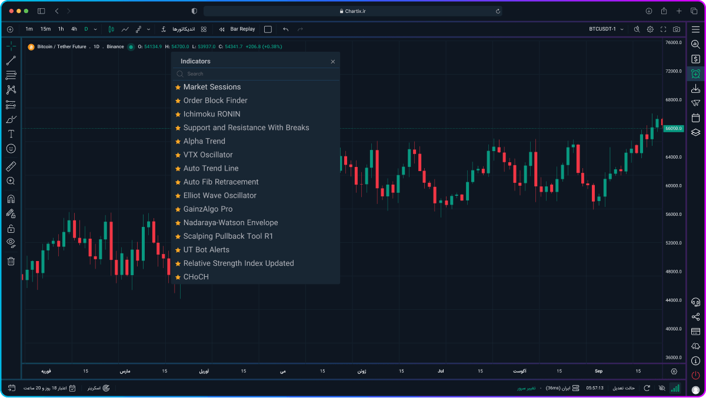Viewport: 706px width, 398px height.
Task: Activate the zoom-in magnifier tool
Action: pos(11,181)
